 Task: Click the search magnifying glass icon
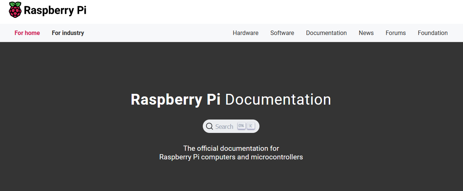coord(210,126)
